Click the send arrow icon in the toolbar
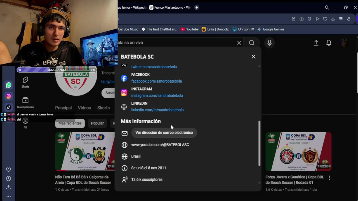This screenshot has width=358, height=201. pos(317,19)
